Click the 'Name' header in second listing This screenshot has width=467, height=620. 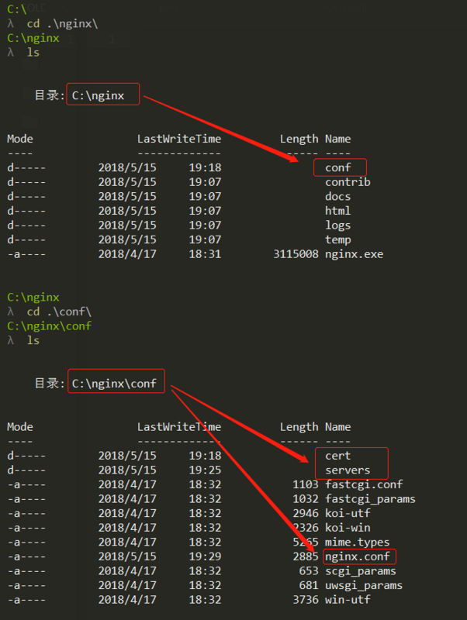click(338, 427)
